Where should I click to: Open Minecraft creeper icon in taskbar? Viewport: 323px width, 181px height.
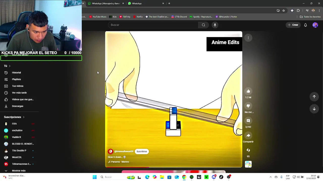(x=206, y=177)
